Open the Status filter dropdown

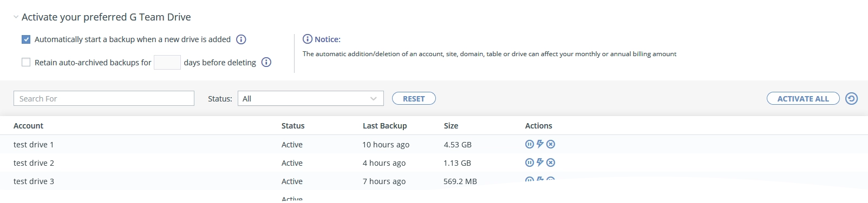point(311,98)
